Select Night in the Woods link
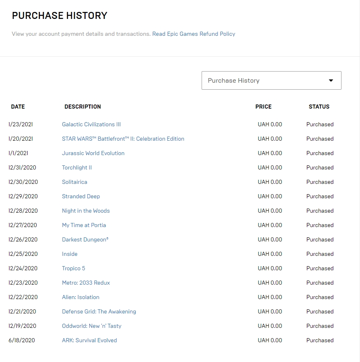Image resolution: width=360 pixels, height=362 pixels. coord(86,211)
